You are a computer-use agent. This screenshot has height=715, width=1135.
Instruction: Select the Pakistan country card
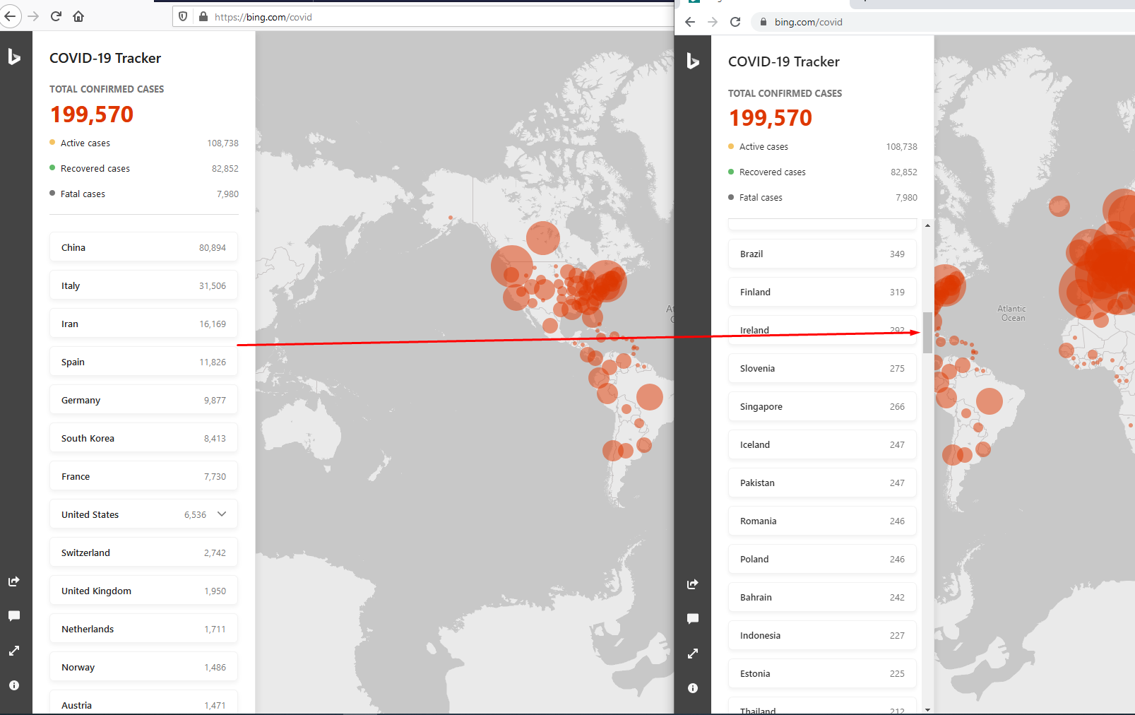click(822, 483)
